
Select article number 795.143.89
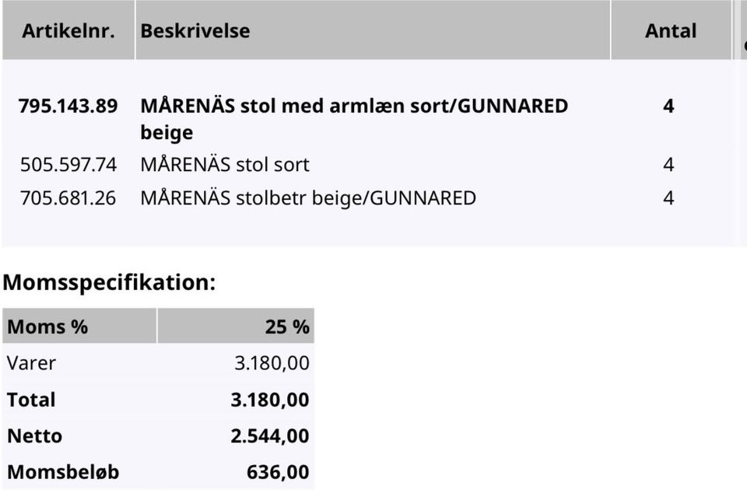(x=68, y=106)
